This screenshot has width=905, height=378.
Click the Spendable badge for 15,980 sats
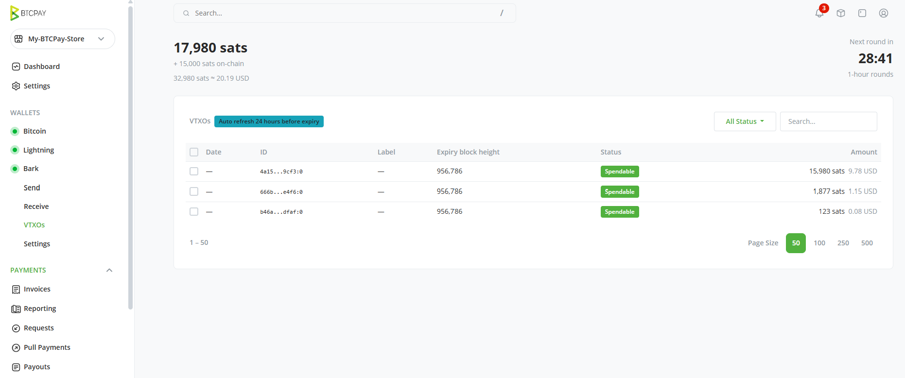620,172
